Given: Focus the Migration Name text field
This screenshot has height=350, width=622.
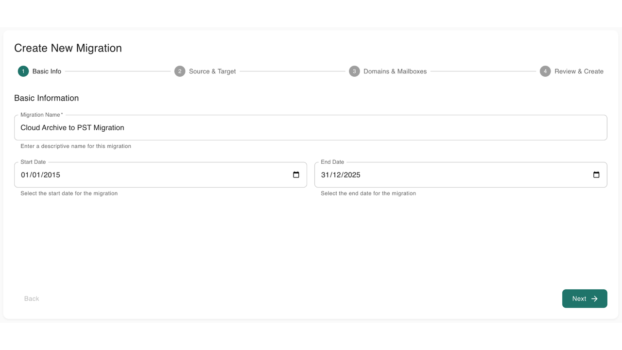Looking at the screenshot, I should click(x=311, y=127).
